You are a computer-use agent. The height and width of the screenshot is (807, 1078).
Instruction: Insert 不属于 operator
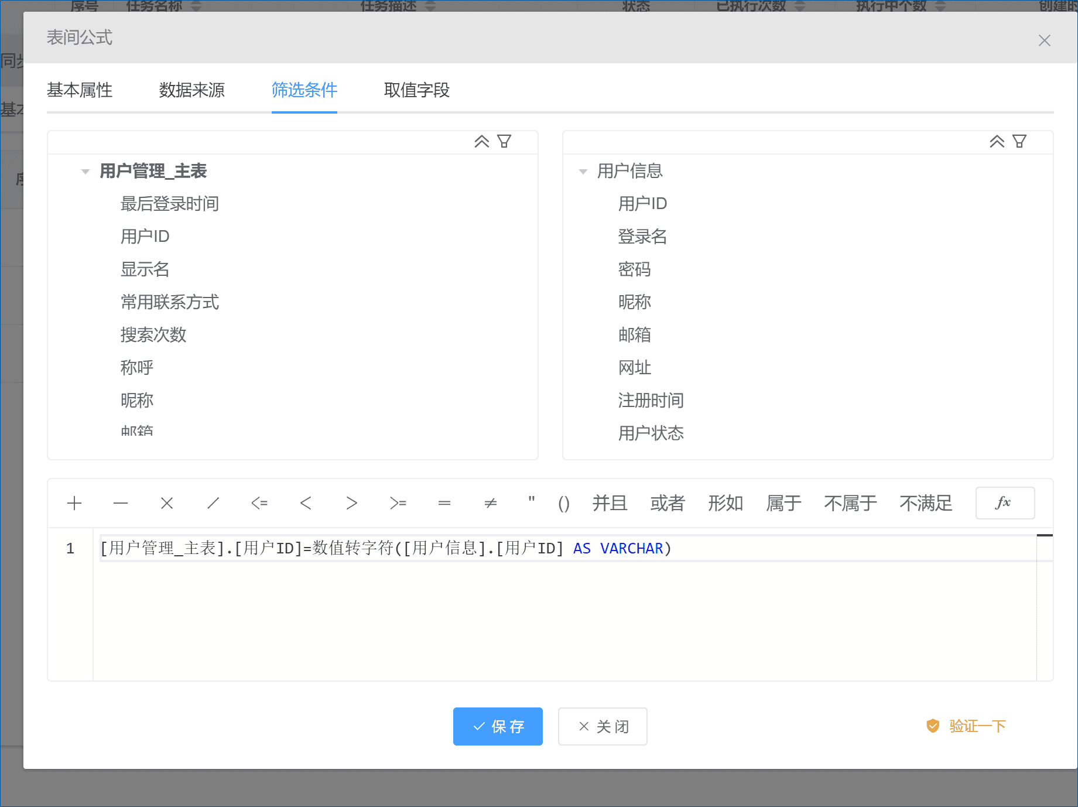click(850, 503)
